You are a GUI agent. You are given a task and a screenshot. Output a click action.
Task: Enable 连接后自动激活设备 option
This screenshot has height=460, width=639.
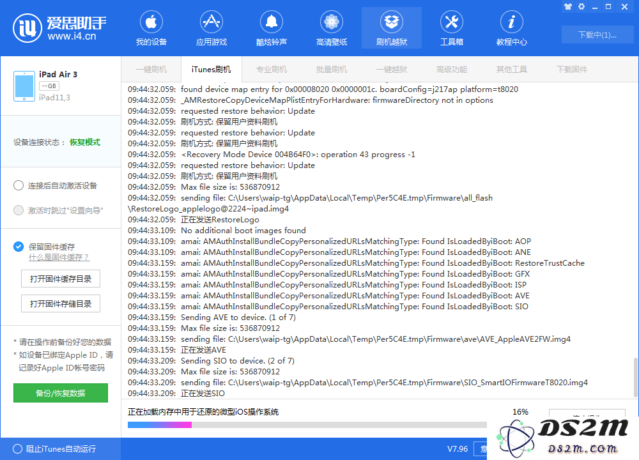coord(19,186)
